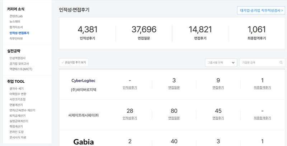
Task: Click Gabia 면접질문 count 40
Action: click(174, 141)
